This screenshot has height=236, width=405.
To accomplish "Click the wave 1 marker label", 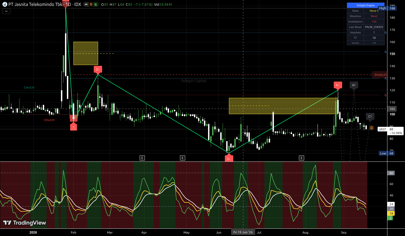I will click(x=73, y=127).
